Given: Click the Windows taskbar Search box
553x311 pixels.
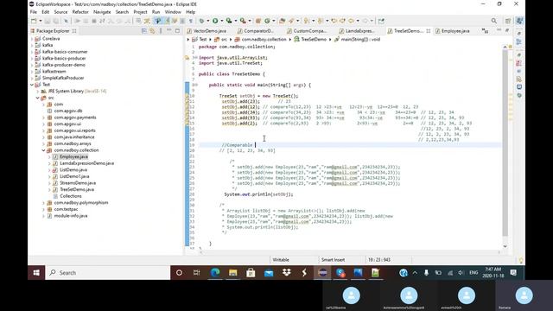Looking at the screenshot, I should point(107,273).
